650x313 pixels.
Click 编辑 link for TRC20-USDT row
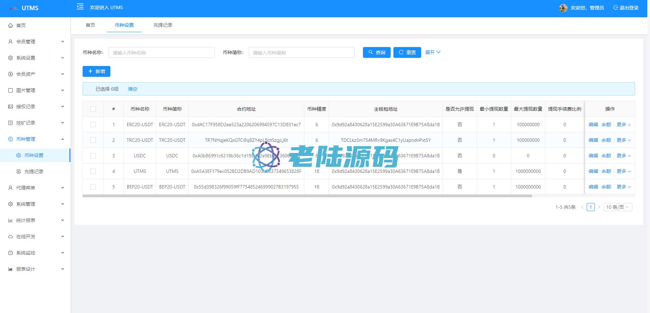pyautogui.click(x=593, y=140)
